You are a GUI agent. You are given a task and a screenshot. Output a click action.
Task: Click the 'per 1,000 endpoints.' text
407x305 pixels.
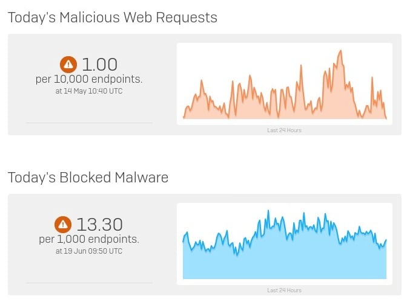(89, 239)
